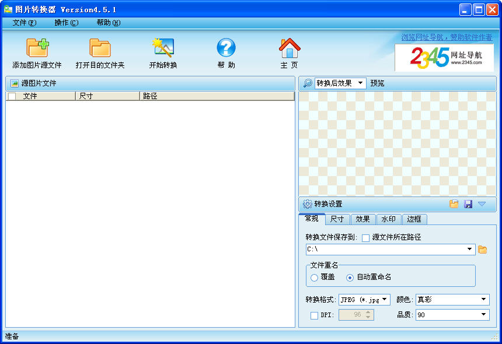Screen dimensions: 502x344
Task: Click the app icon in title bar
Action: [x=8, y=9]
